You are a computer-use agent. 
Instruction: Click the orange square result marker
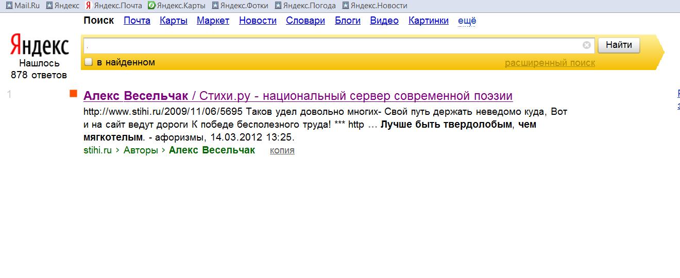(x=73, y=93)
